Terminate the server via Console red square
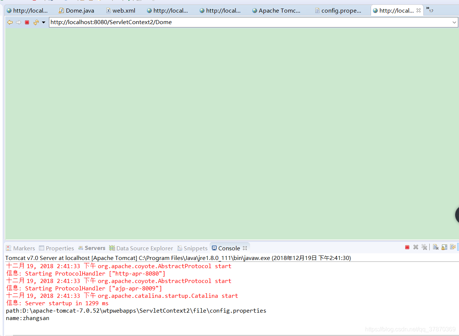Viewport: 459px width, 336px height. pos(407,247)
